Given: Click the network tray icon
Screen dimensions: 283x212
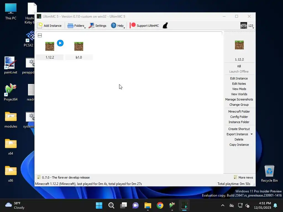Looking at the screenshot, I should [x=240, y=205].
